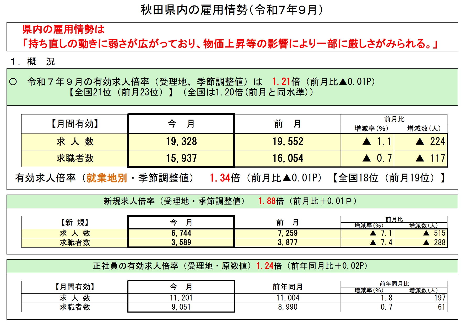Viewport: 465px width, 322px height.
Task: Click the circle bullet before 令和7年9月
Action: (13, 82)
